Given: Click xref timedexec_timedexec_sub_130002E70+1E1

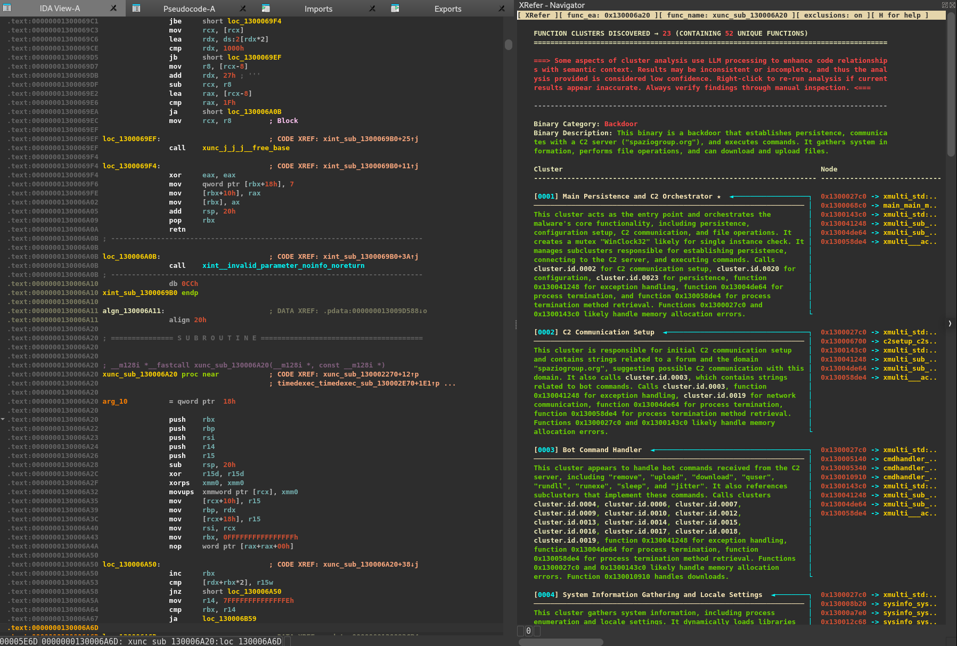Looking at the screenshot, I should coord(358,383).
